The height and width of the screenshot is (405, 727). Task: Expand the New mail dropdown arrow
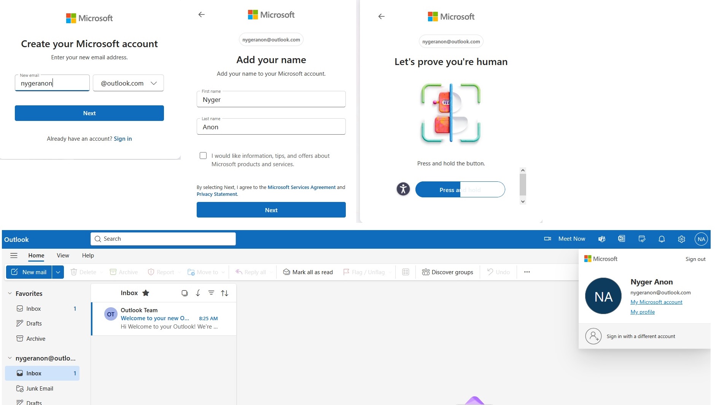click(x=58, y=272)
